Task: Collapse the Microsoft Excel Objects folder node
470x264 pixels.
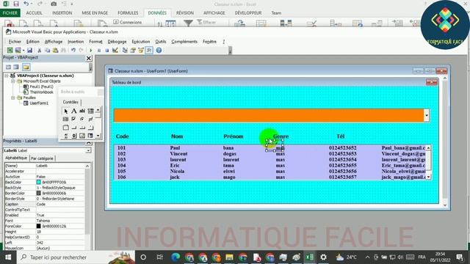Action: tap(13, 81)
